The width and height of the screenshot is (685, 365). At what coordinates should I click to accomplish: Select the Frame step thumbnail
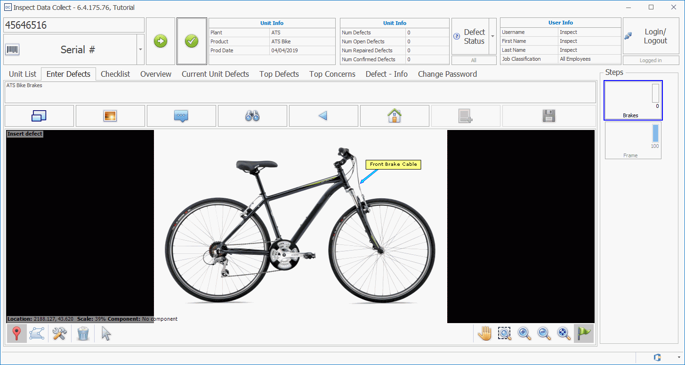coord(633,140)
